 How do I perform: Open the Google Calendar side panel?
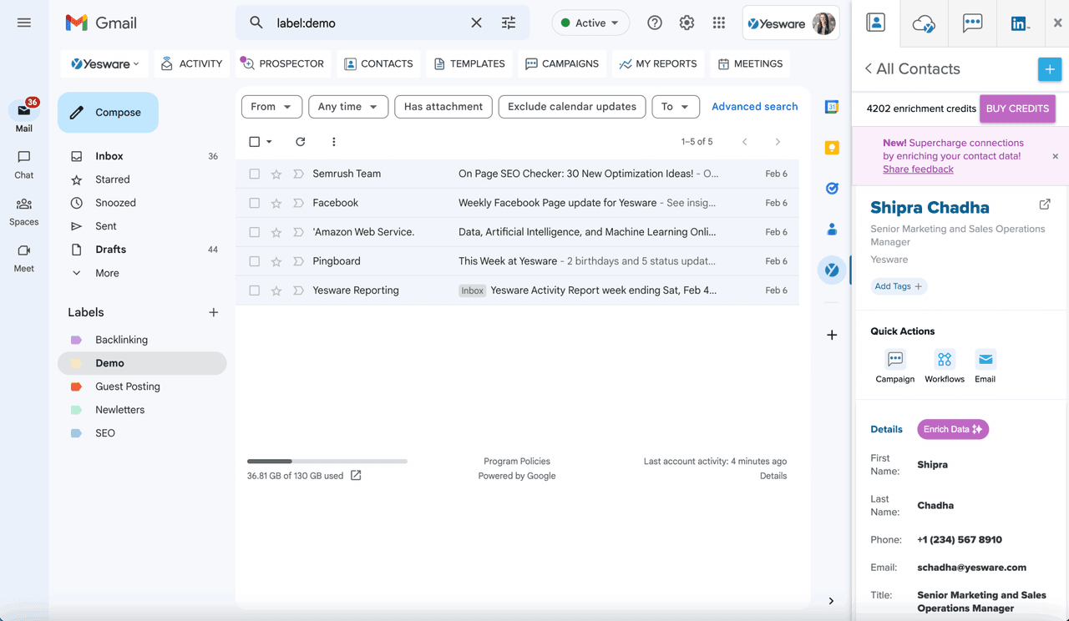(831, 107)
